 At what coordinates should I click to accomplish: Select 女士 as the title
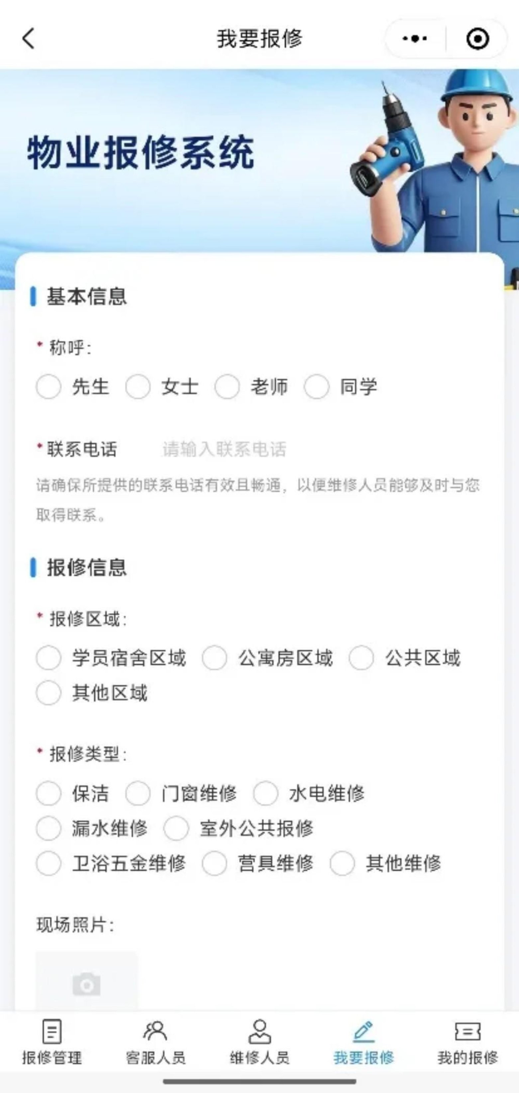[x=138, y=387]
